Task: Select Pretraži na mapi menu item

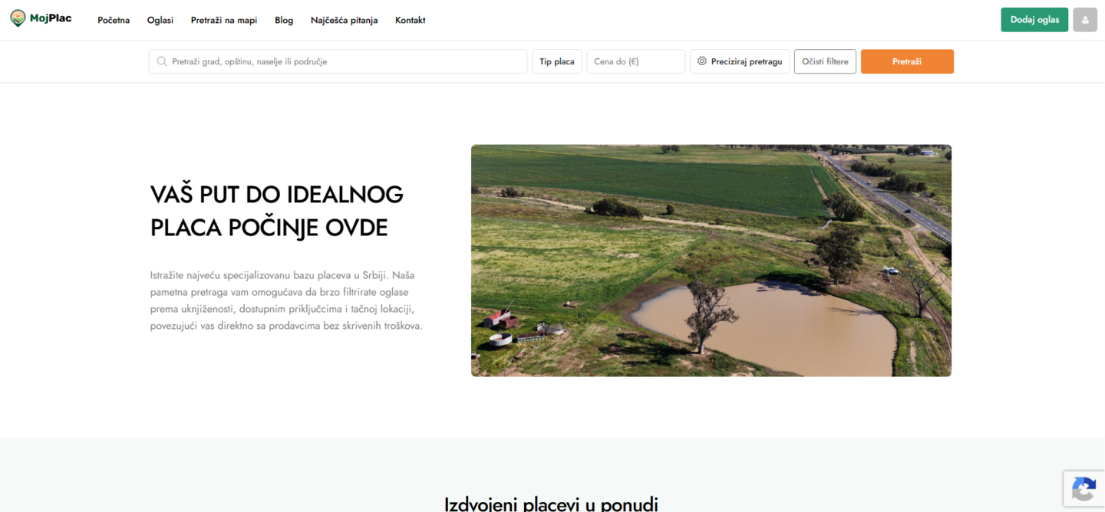Action: pyautogui.click(x=224, y=20)
